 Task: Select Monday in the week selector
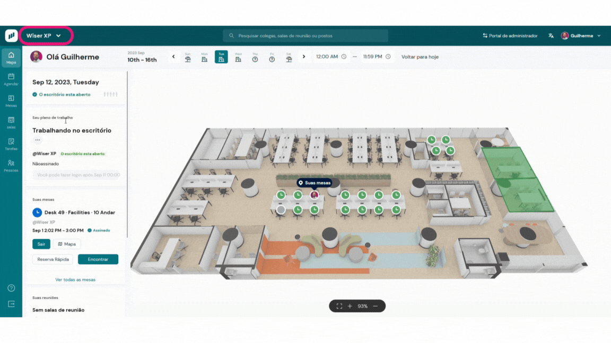click(x=204, y=57)
